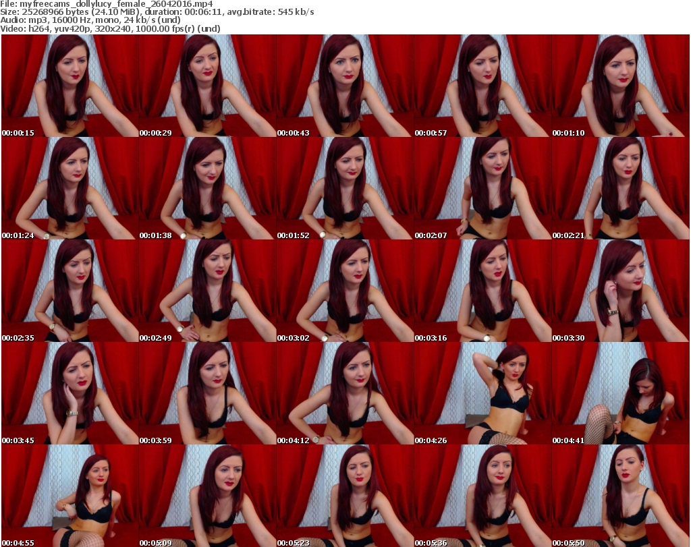Screen dimensions: 691x547
Task: Pick the frame at timestamp 00:03:16
Action: tap(482, 291)
